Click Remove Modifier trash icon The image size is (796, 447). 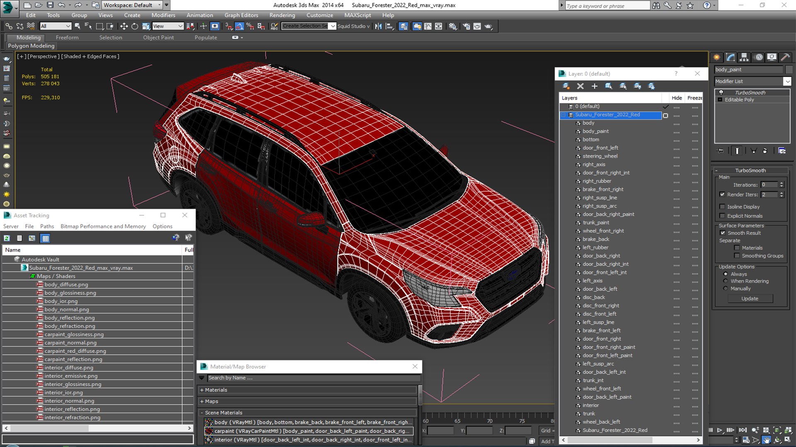pyautogui.click(x=765, y=151)
